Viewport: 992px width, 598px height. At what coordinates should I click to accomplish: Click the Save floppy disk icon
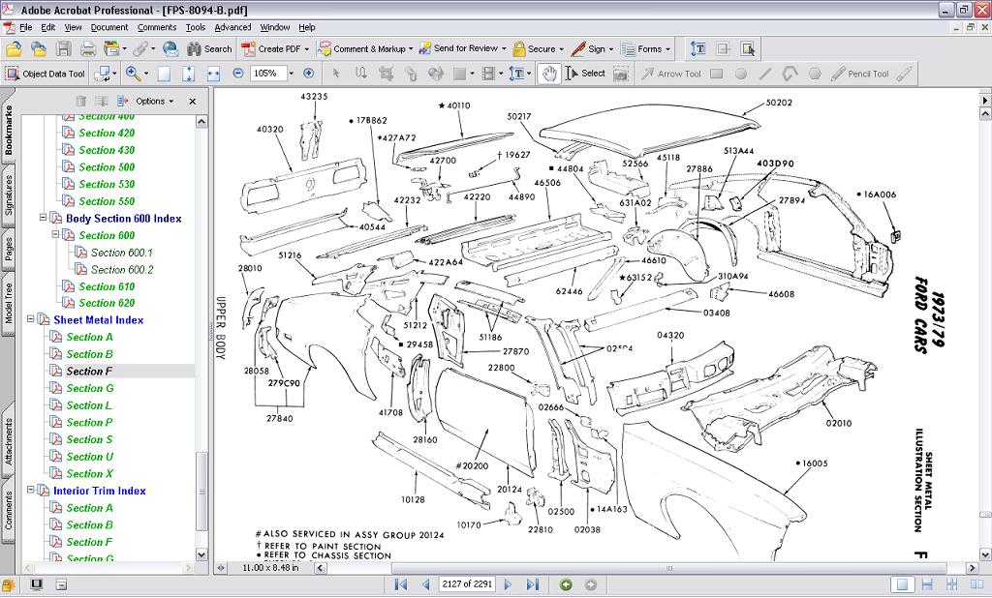click(x=64, y=48)
